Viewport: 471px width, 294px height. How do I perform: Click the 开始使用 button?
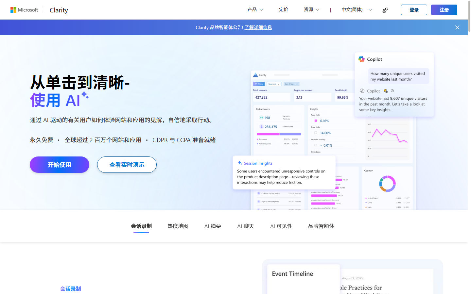pos(60,165)
